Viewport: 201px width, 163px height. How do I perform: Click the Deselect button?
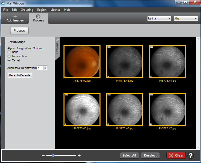click(x=150, y=156)
